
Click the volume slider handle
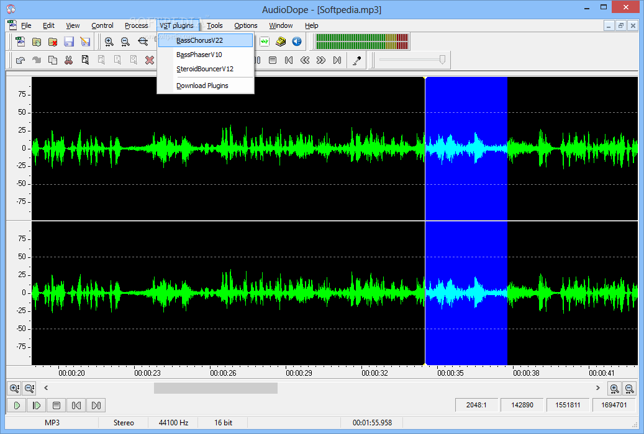(442, 60)
